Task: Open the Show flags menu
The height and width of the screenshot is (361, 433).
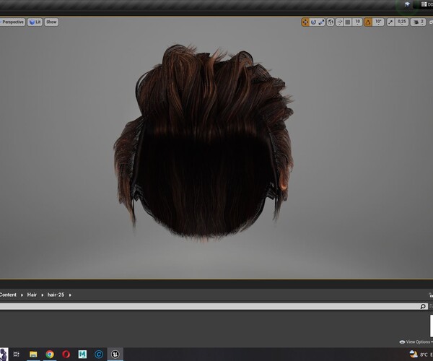Action: pos(51,22)
